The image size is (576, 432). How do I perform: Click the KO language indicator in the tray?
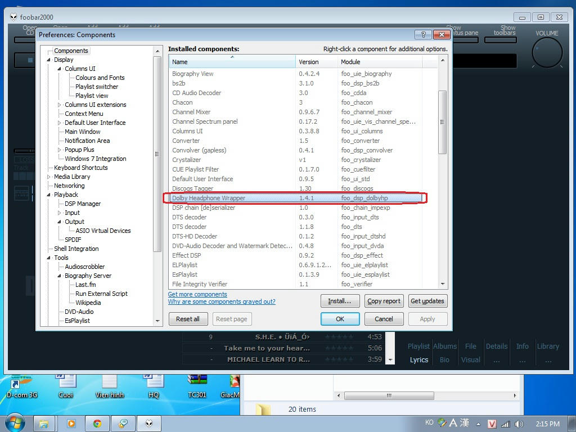429,422
